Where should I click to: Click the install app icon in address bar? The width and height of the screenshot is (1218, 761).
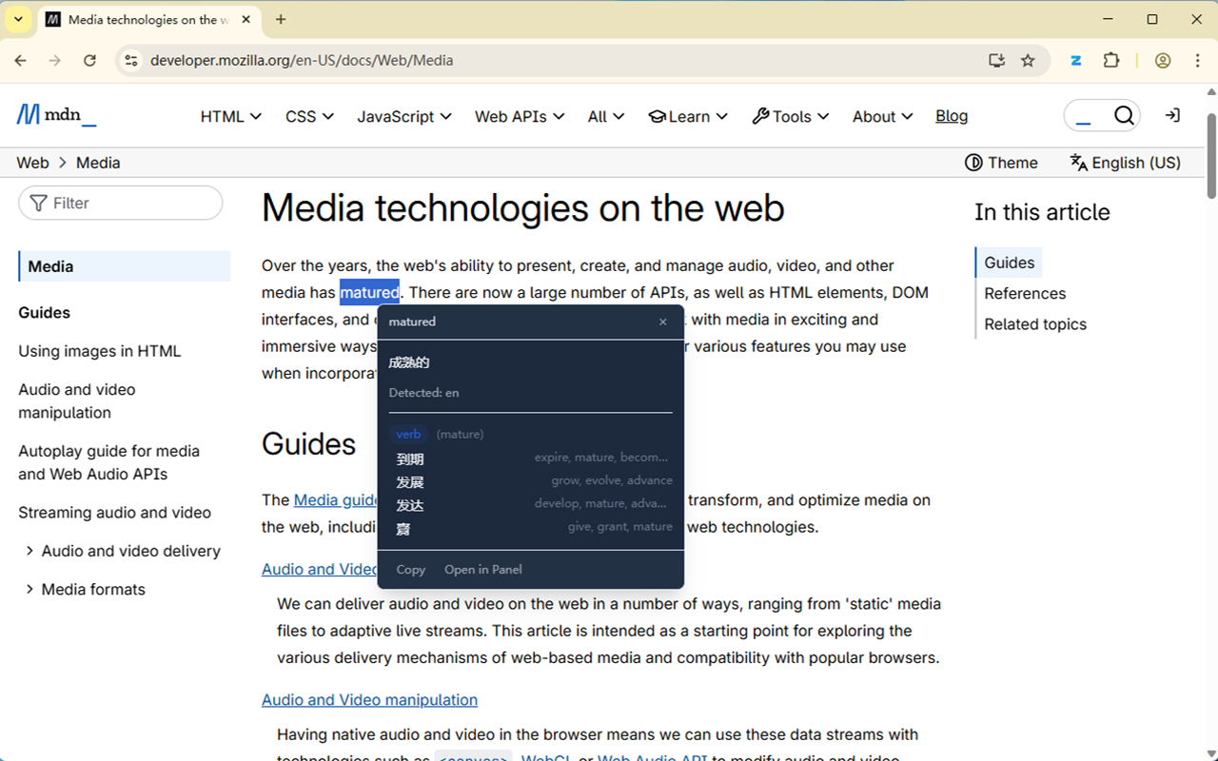[996, 61]
